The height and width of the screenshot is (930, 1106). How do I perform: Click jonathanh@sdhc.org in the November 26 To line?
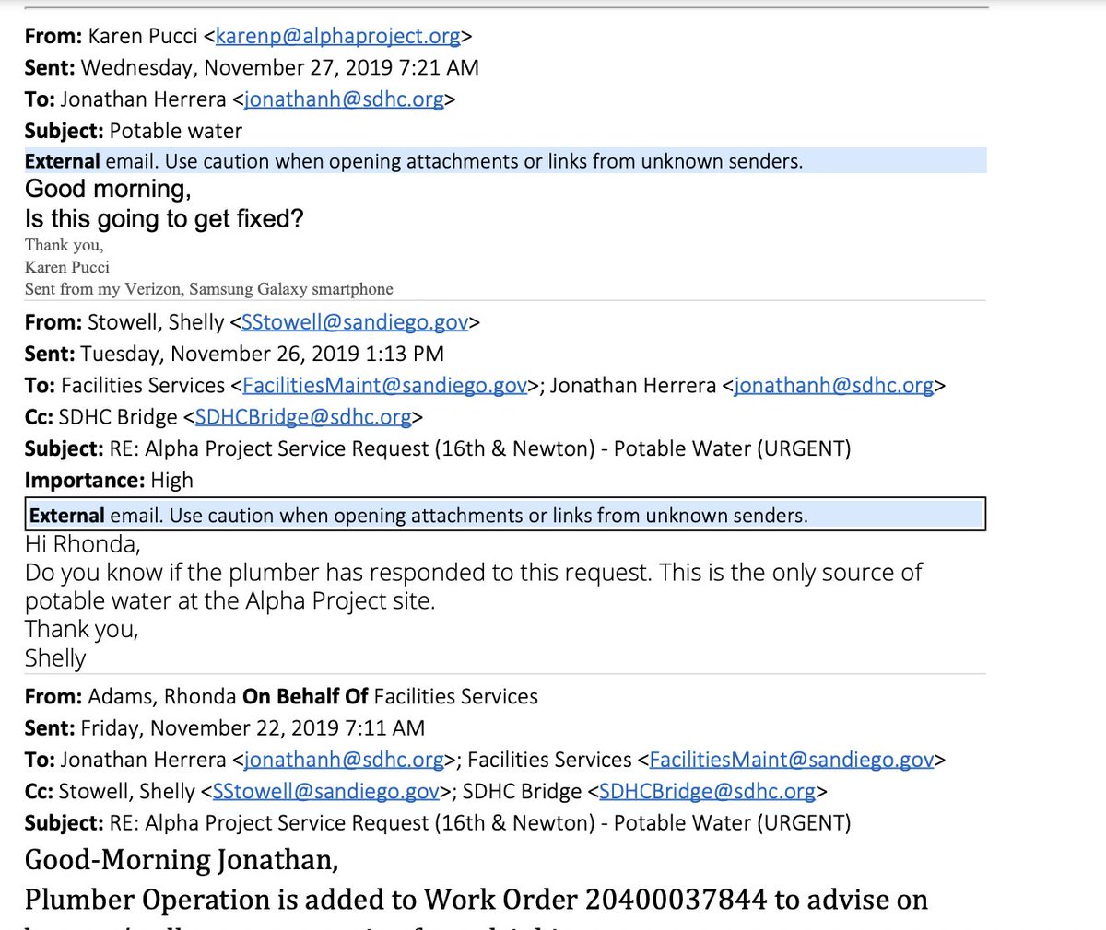pos(834,385)
